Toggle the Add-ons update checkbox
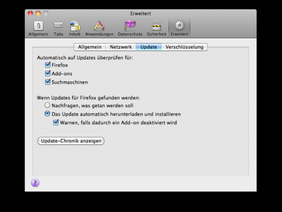Image resolution: width=282 pixels, height=212 pixels. (x=48, y=74)
